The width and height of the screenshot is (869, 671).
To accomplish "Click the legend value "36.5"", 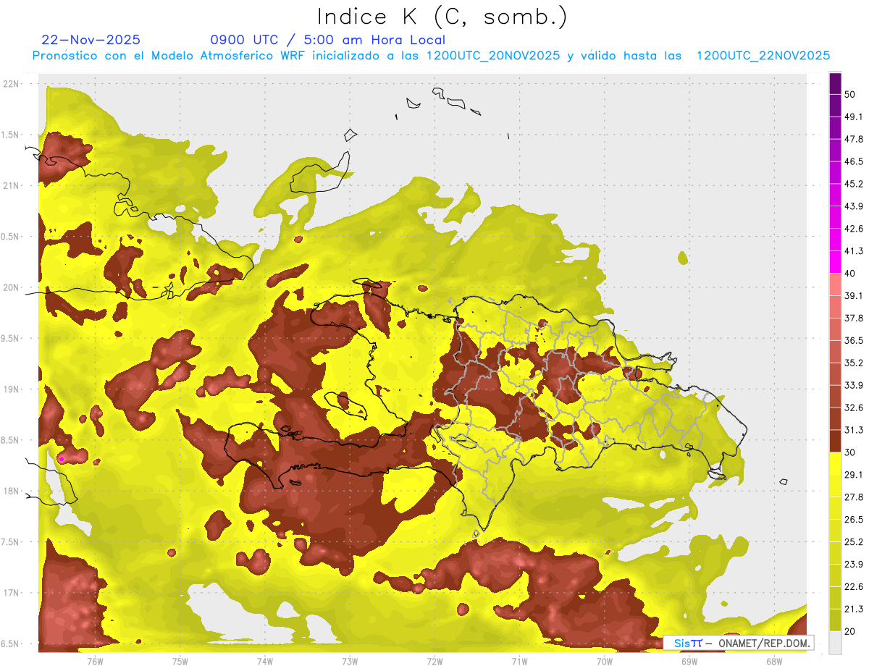I will click(x=854, y=340).
